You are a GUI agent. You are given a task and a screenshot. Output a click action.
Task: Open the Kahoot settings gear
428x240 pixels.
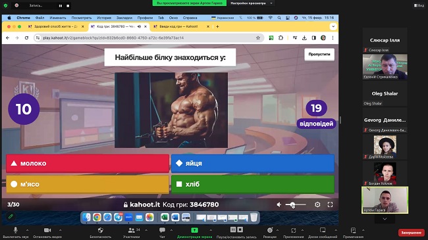317,204
